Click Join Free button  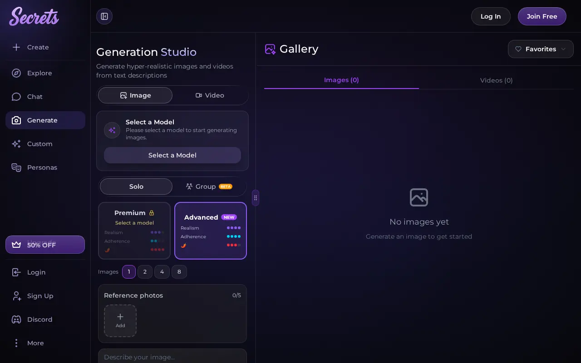pyautogui.click(x=542, y=16)
